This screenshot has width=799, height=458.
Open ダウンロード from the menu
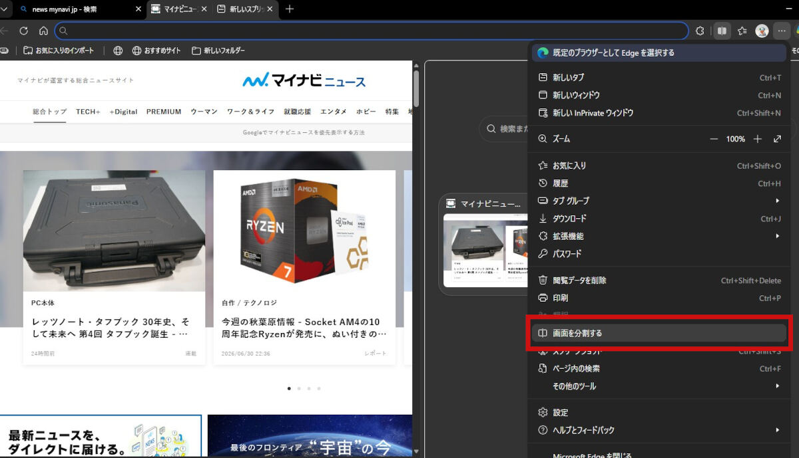click(x=660, y=219)
